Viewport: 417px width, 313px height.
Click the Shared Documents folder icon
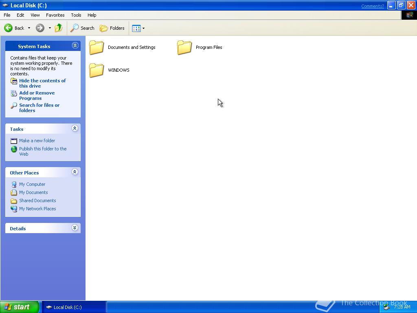tap(14, 201)
